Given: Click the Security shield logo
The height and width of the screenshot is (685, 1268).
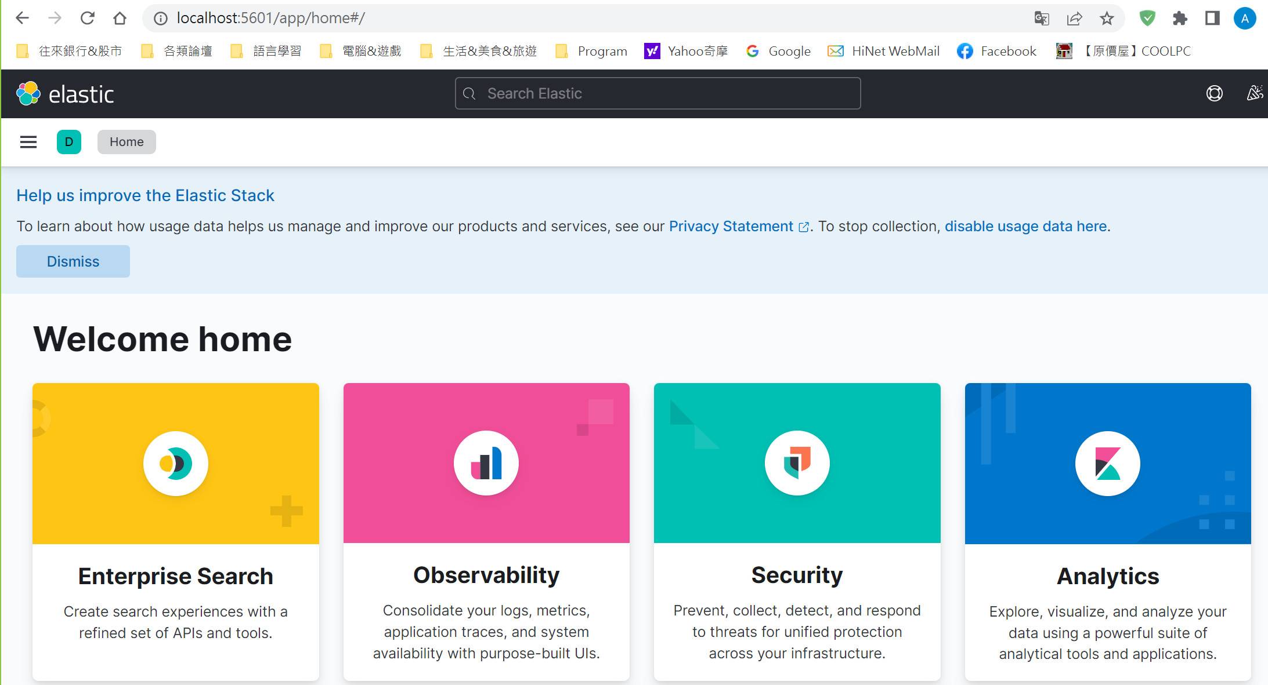Looking at the screenshot, I should (x=797, y=463).
